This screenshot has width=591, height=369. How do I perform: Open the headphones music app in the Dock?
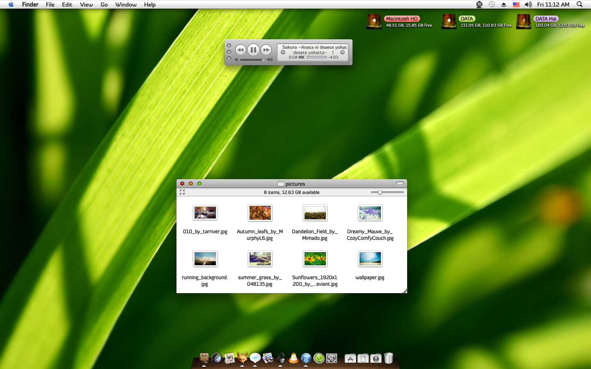click(281, 358)
